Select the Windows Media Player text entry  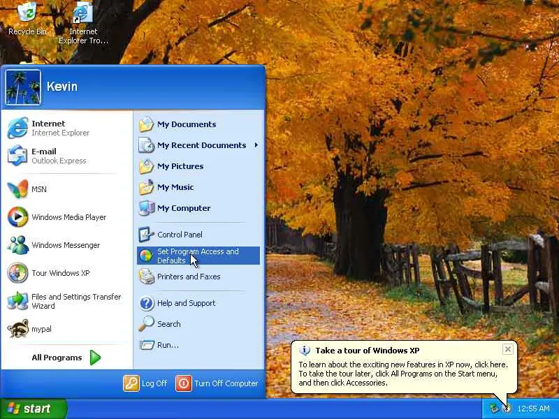point(68,217)
